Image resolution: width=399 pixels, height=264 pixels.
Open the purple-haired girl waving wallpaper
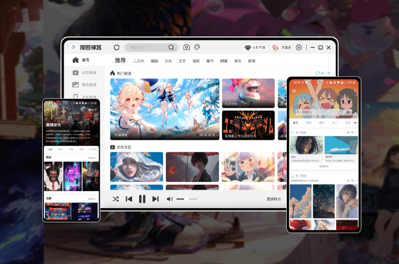pyautogui.click(x=248, y=167)
